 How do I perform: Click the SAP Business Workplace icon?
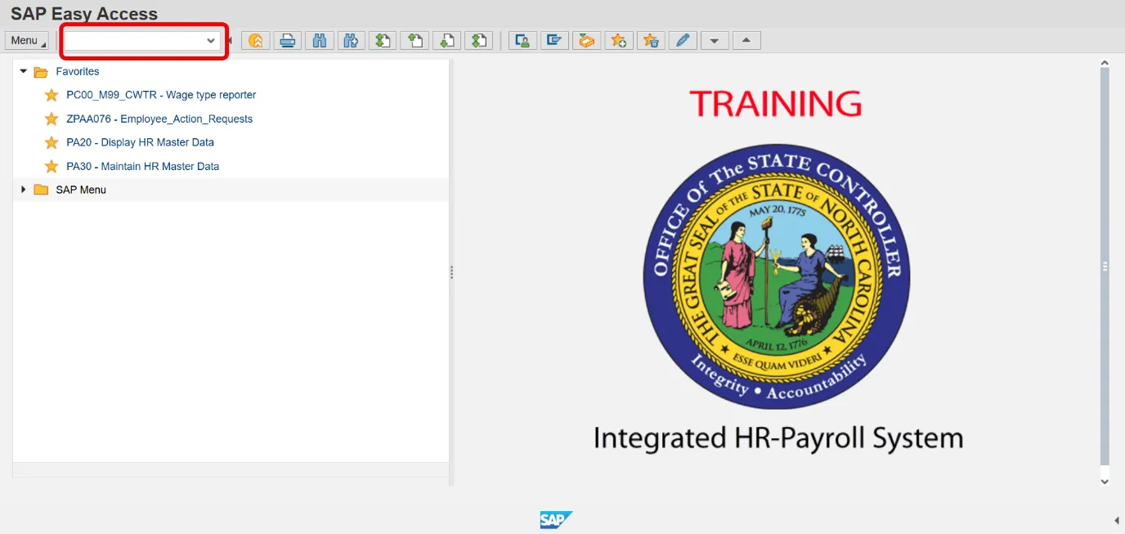point(586,40)
